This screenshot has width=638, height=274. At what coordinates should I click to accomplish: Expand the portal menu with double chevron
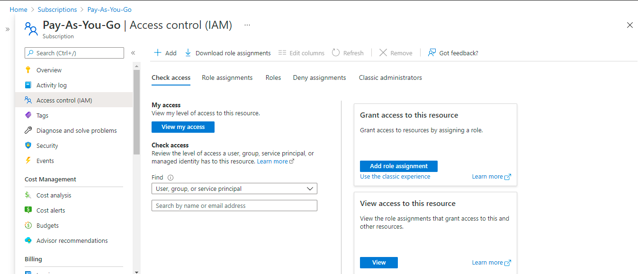click(x=8, y=29)
